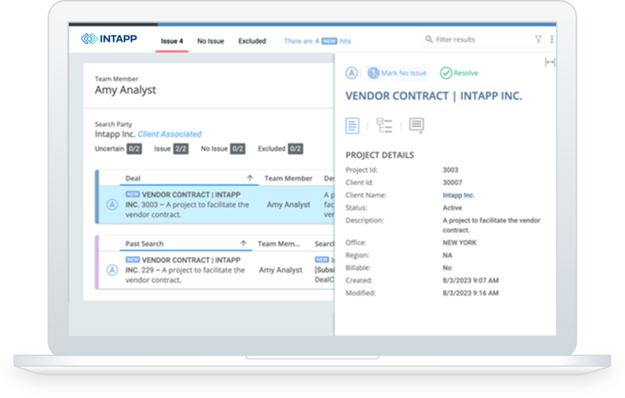625x398 pixels.
Task: Click the Past Search column sort arrow
Action: click(x=243, y=243)
